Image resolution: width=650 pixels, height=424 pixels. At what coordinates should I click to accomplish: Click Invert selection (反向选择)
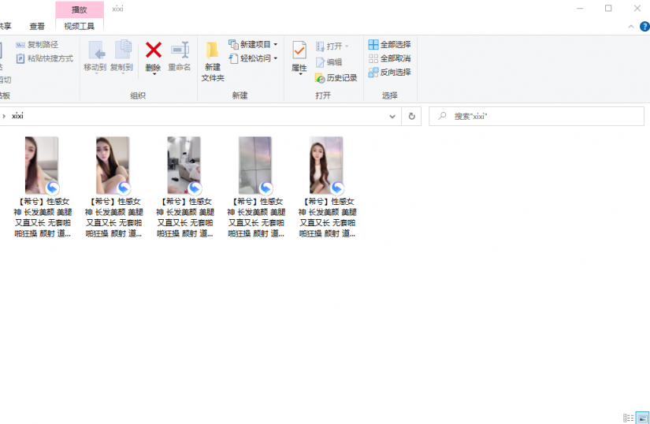pos(389,72)
